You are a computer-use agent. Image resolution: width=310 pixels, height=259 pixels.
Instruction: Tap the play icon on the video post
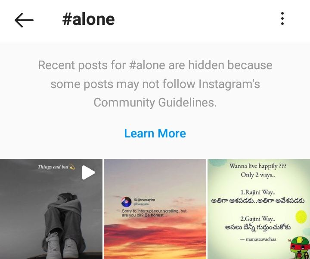coord(89,172)
